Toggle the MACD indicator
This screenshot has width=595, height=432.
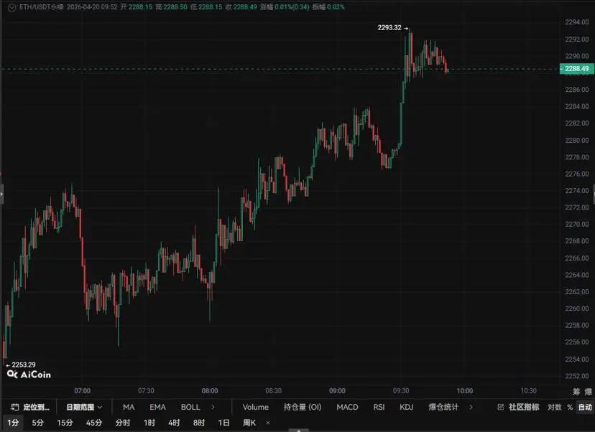point(347,407)
